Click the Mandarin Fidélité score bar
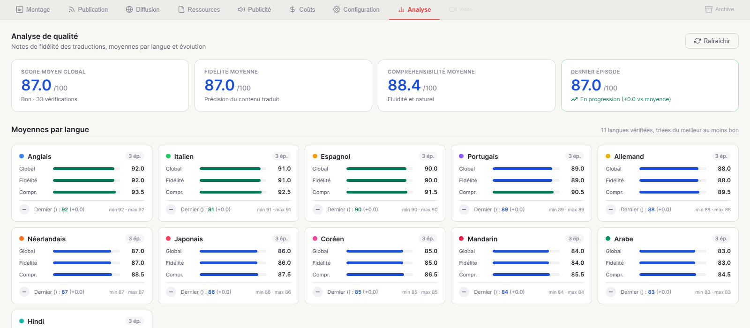Image resolution: width=750 pixels, height=328 pixels. [x=526, y=263]
